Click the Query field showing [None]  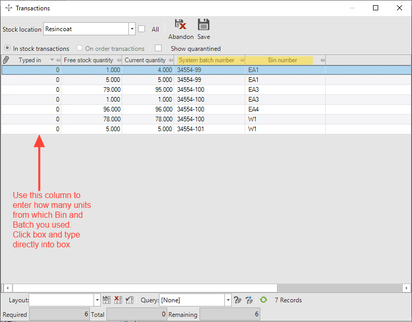(x=192, y=300)
